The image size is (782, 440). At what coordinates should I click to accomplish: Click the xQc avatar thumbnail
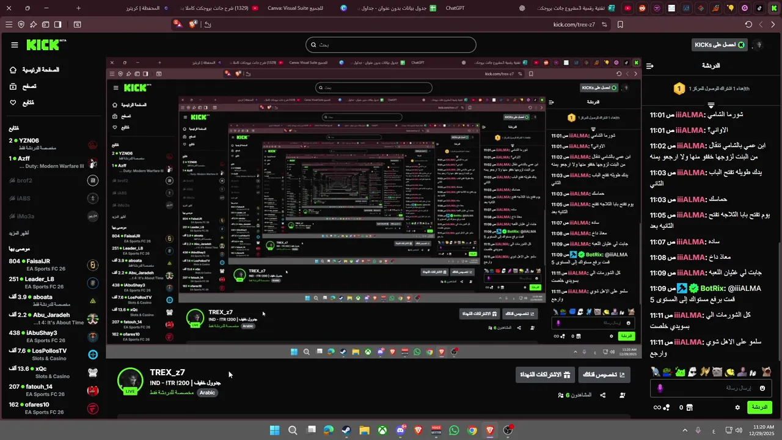(93, 372)
